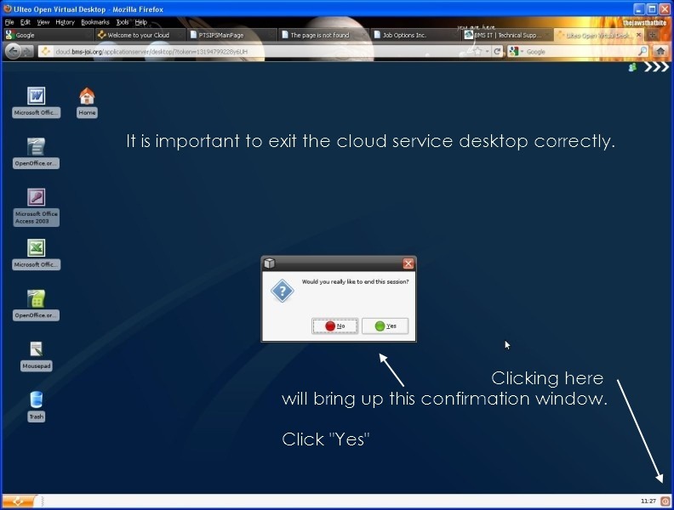Click the browser address bar
The width and height of the screenshot is (674, 510).
255,51
